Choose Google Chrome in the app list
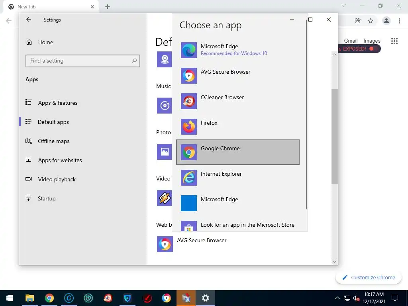This screenshot has width=408, height=306. click(x=238, y=152)
